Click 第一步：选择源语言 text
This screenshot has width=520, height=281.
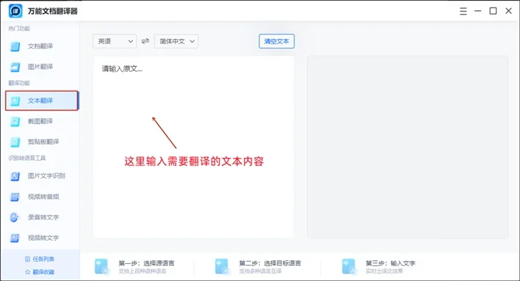pyautogui.click(x=146, y=263)
